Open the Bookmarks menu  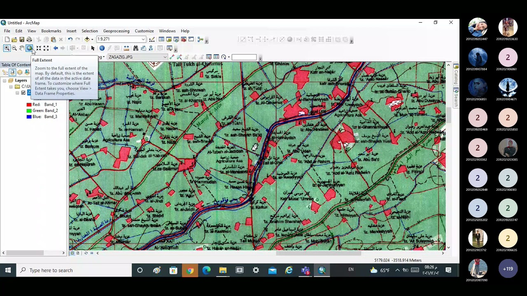[51, 31]
